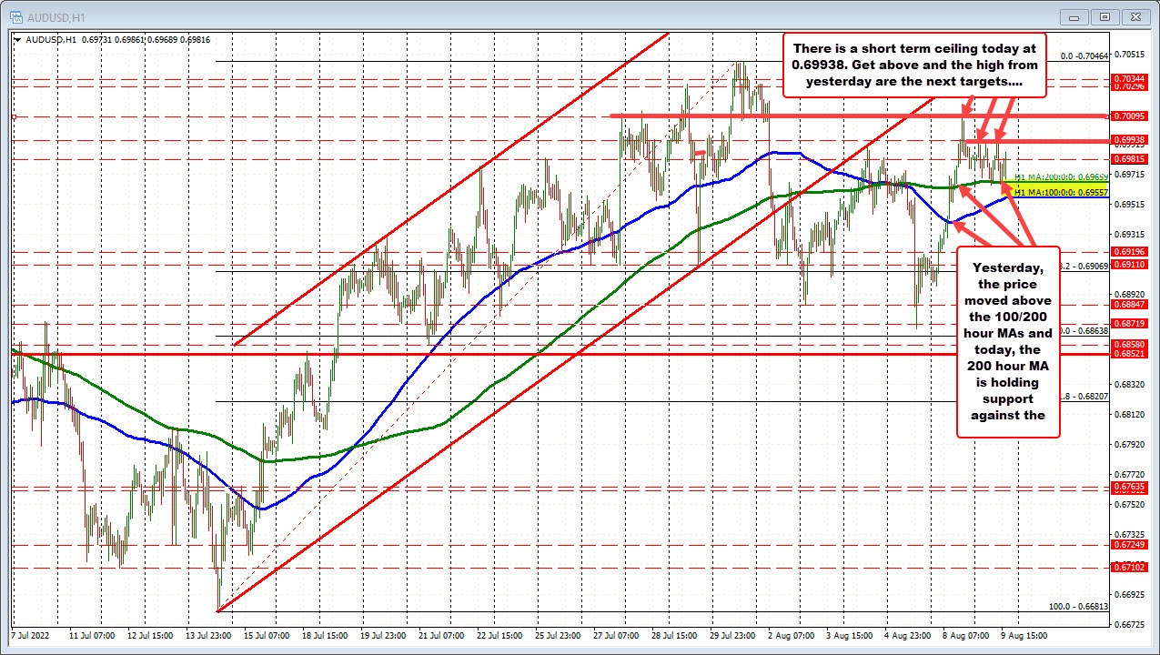The width and height of the screenshot is (1160, 655).
Task: Minimize the AUDUSD chart window
Action: [x=1078, y=16]
